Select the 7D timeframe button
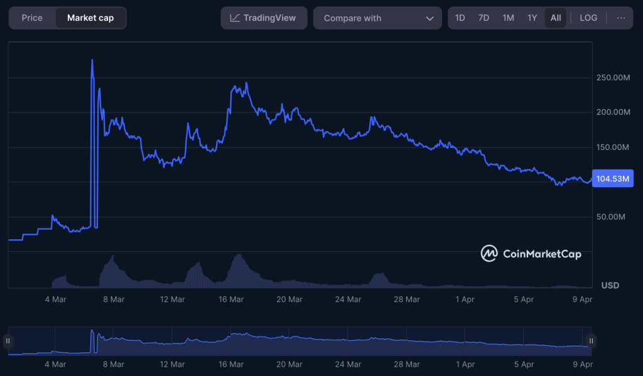The height and width of the screenshot is (376, 643). coord(484,18)
